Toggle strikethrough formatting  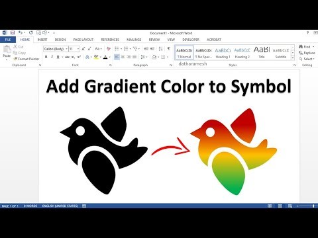pos(68,57)
